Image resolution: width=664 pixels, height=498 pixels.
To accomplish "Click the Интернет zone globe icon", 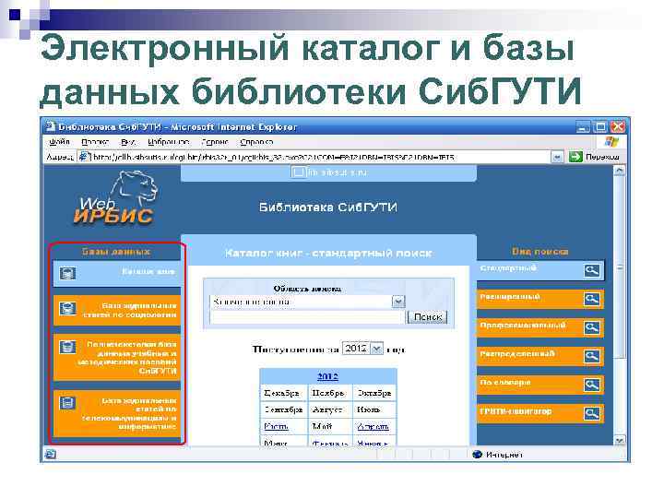I will [x=478, y=455].
